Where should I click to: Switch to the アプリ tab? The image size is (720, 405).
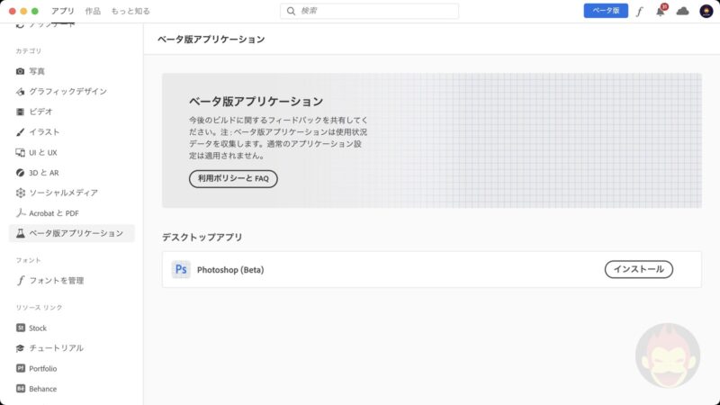tap(62, 11)
